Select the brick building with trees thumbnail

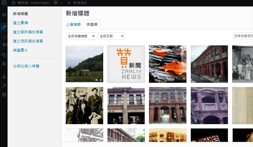tap(126, 135)
